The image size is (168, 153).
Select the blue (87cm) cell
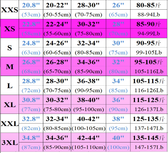pyautogui.click(x=31, y=147)
